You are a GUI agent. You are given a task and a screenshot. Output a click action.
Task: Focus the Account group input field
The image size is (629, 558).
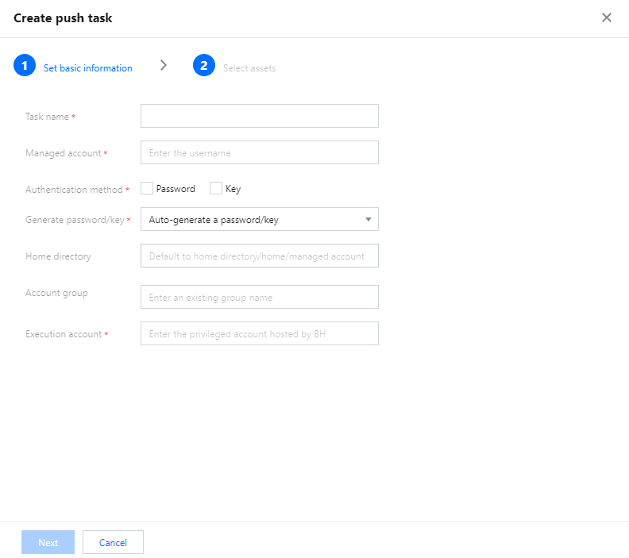pos(259,297)
